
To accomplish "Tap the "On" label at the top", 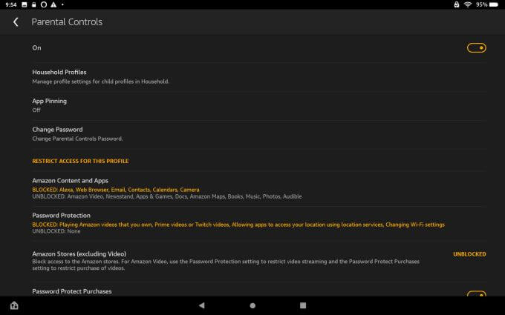I will coord(36,47).
